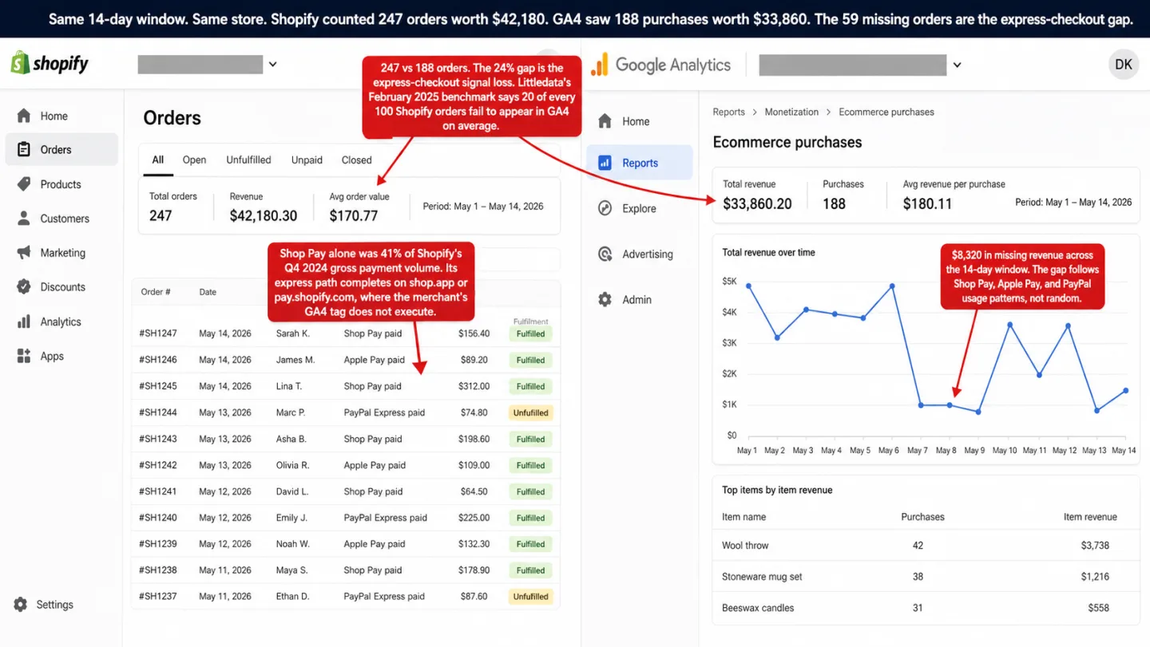Open order #SH1246
The height and width of the screenshot is (647, 1150).
(x=157, y=360)
